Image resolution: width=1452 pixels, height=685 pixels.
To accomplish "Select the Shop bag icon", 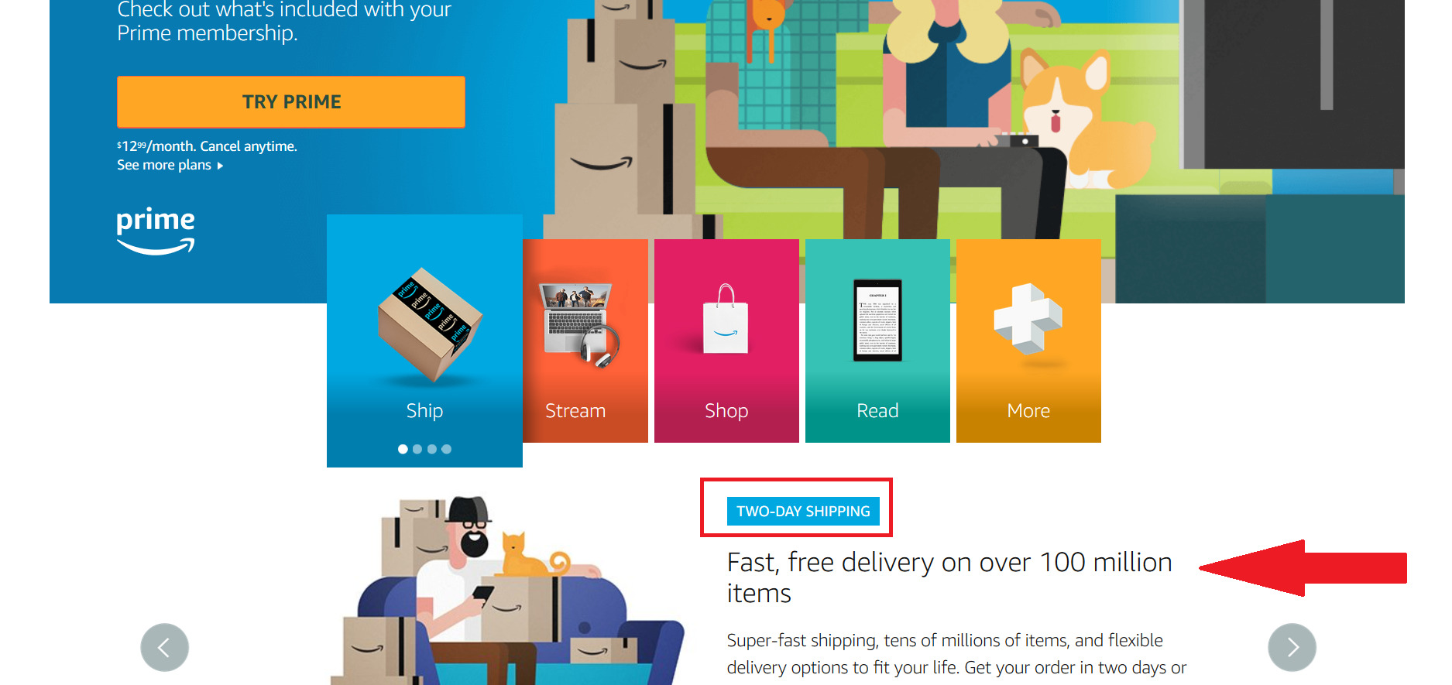I will (x=726, y=318).
